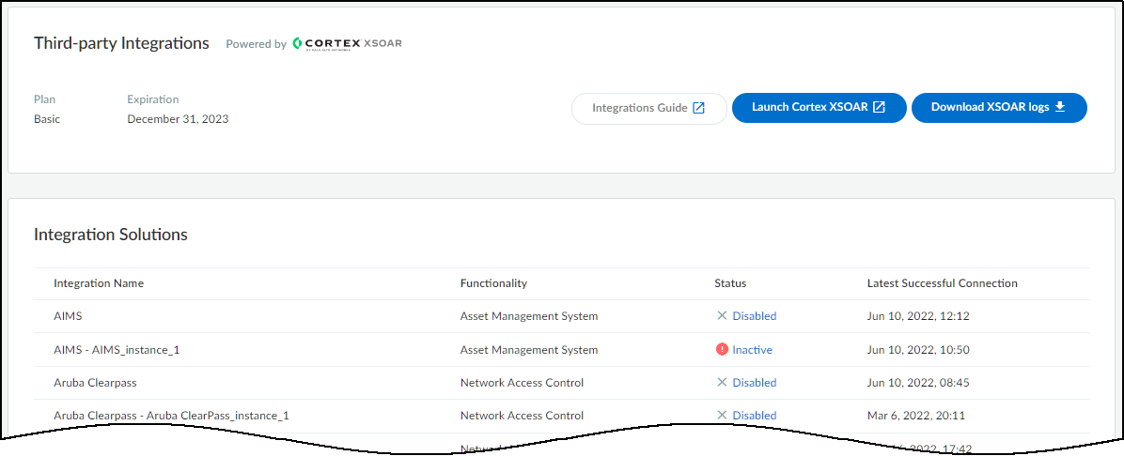Click the Cortex XSOAR logo
This screenshot has height=456, width=1124.
click(347, 43)
